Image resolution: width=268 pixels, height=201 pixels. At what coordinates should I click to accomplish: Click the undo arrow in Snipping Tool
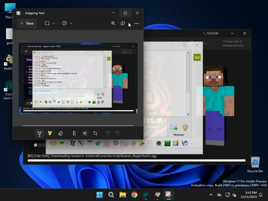[x=108, y=133]
